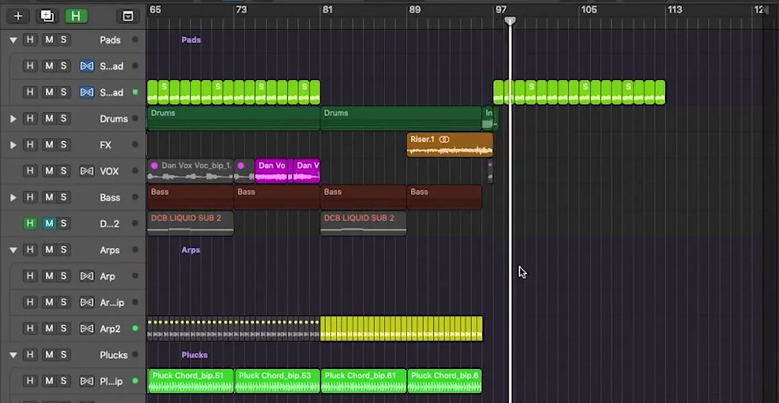The height and width of the screenshot is (403, 779).
Task: Toggle Hide on the Drums track
Action: [29, 118]
